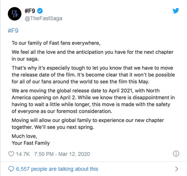Like the tweet with the heart icon
This screenshot has height=176, width=187.
coord(11,154)
